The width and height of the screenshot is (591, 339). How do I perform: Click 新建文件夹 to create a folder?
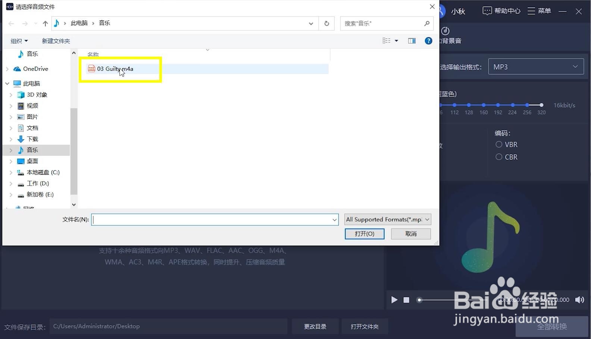tap(56, 41)
